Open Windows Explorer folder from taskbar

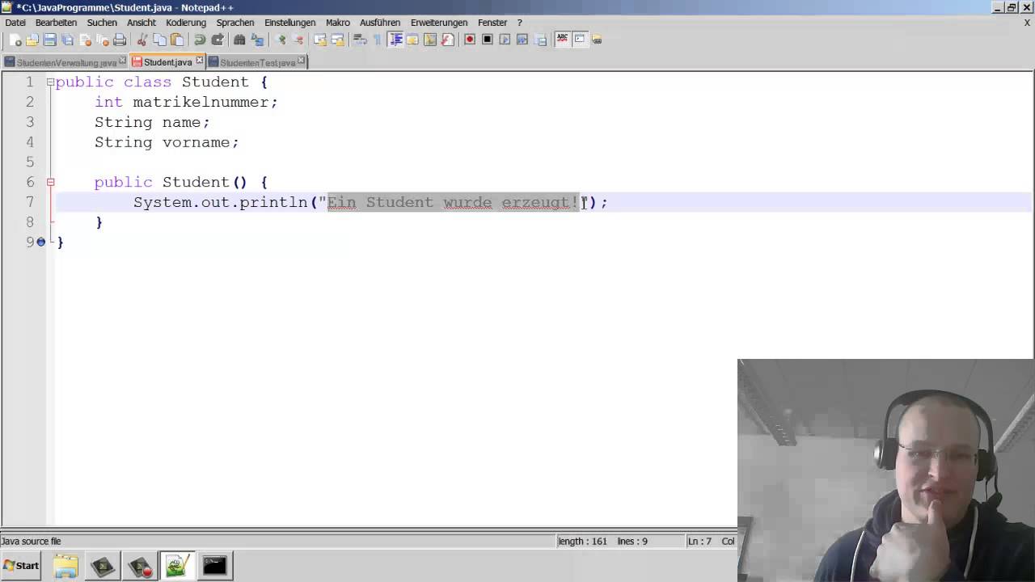tap(65, 565)
